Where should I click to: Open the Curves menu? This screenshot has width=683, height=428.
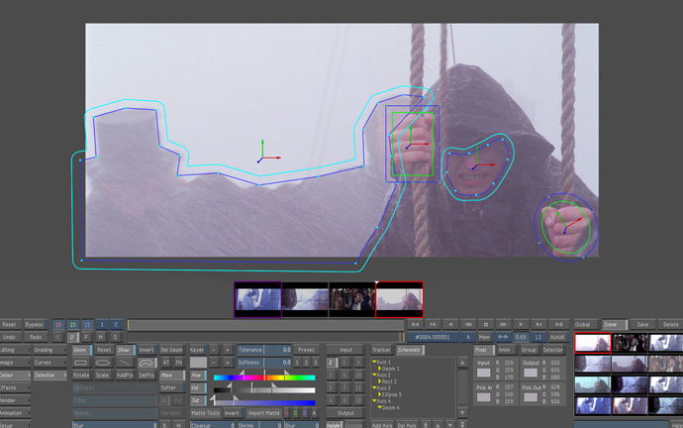49,363
